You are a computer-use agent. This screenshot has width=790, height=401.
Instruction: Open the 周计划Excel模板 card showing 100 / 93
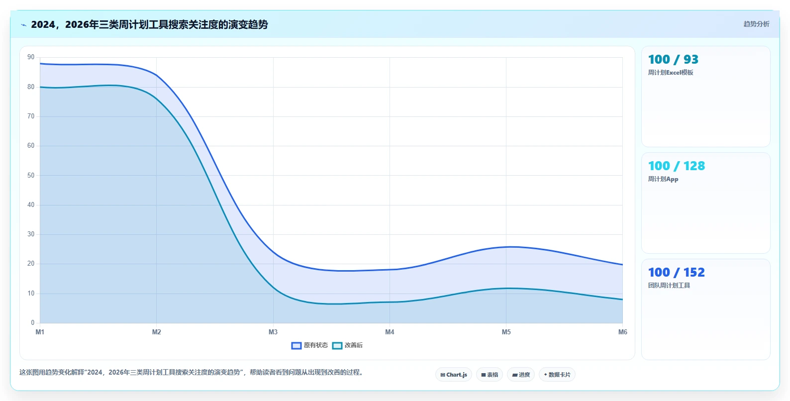click(x=705, y=97)
